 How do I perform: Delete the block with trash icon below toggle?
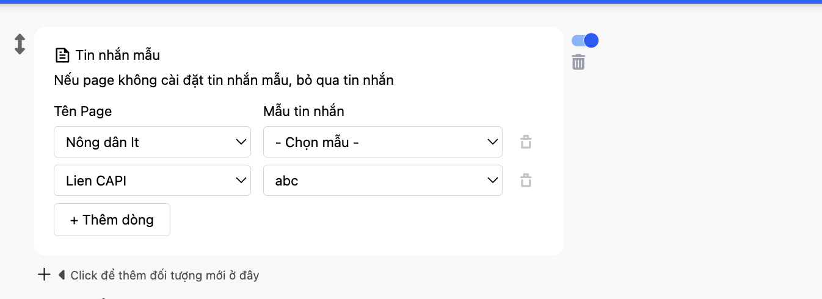point(578,62)
